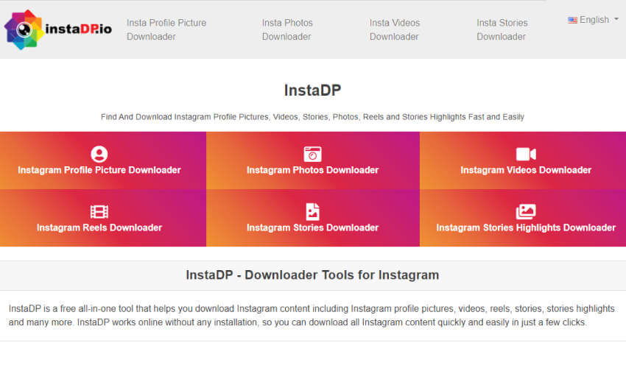Click the instaDP.io logo text
The image size is (626, 368).
point(78,29)
